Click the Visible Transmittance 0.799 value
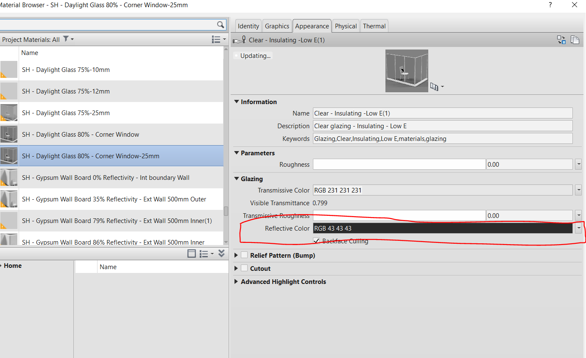 click(320, 203)
